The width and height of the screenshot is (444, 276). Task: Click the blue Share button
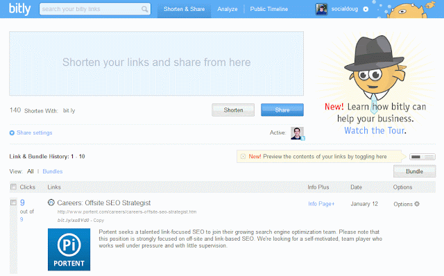tap(282, 110)
